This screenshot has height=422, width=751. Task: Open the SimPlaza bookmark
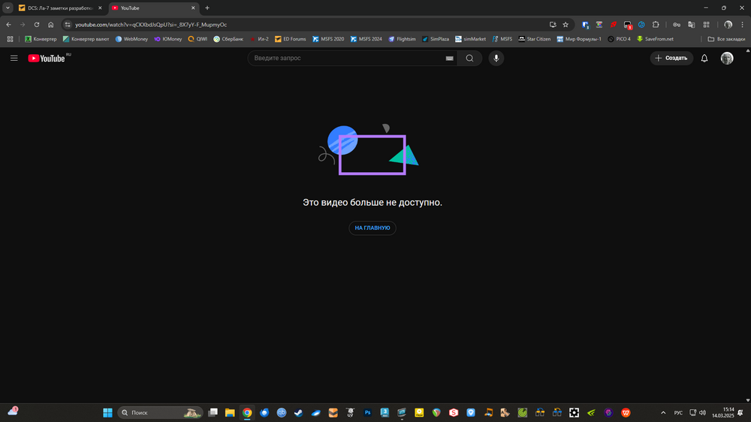click(436, 39)
